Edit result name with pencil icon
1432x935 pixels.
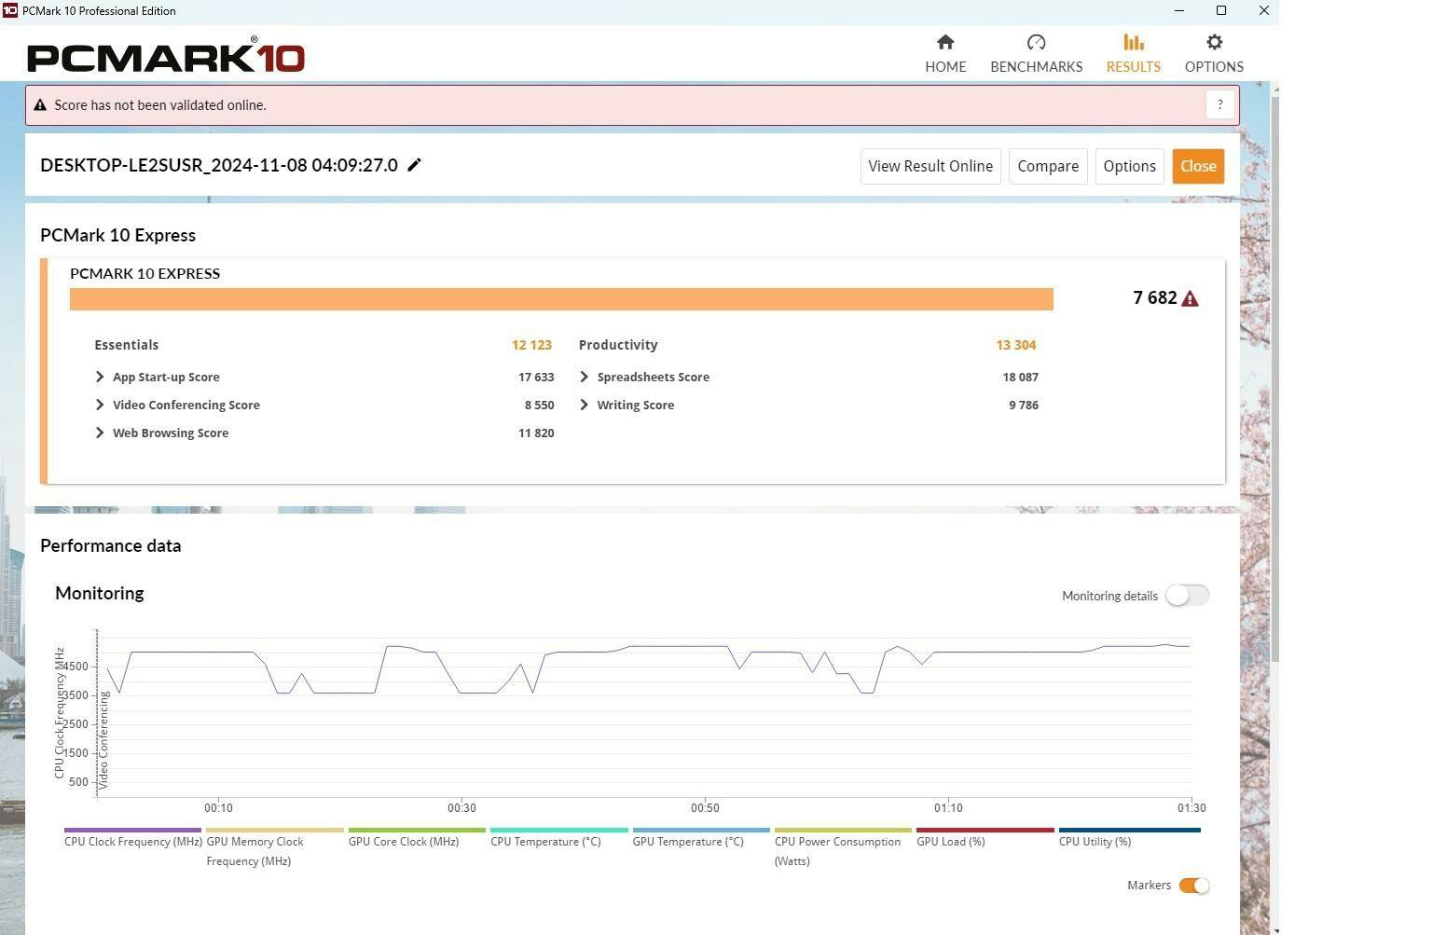pos(415,165)
